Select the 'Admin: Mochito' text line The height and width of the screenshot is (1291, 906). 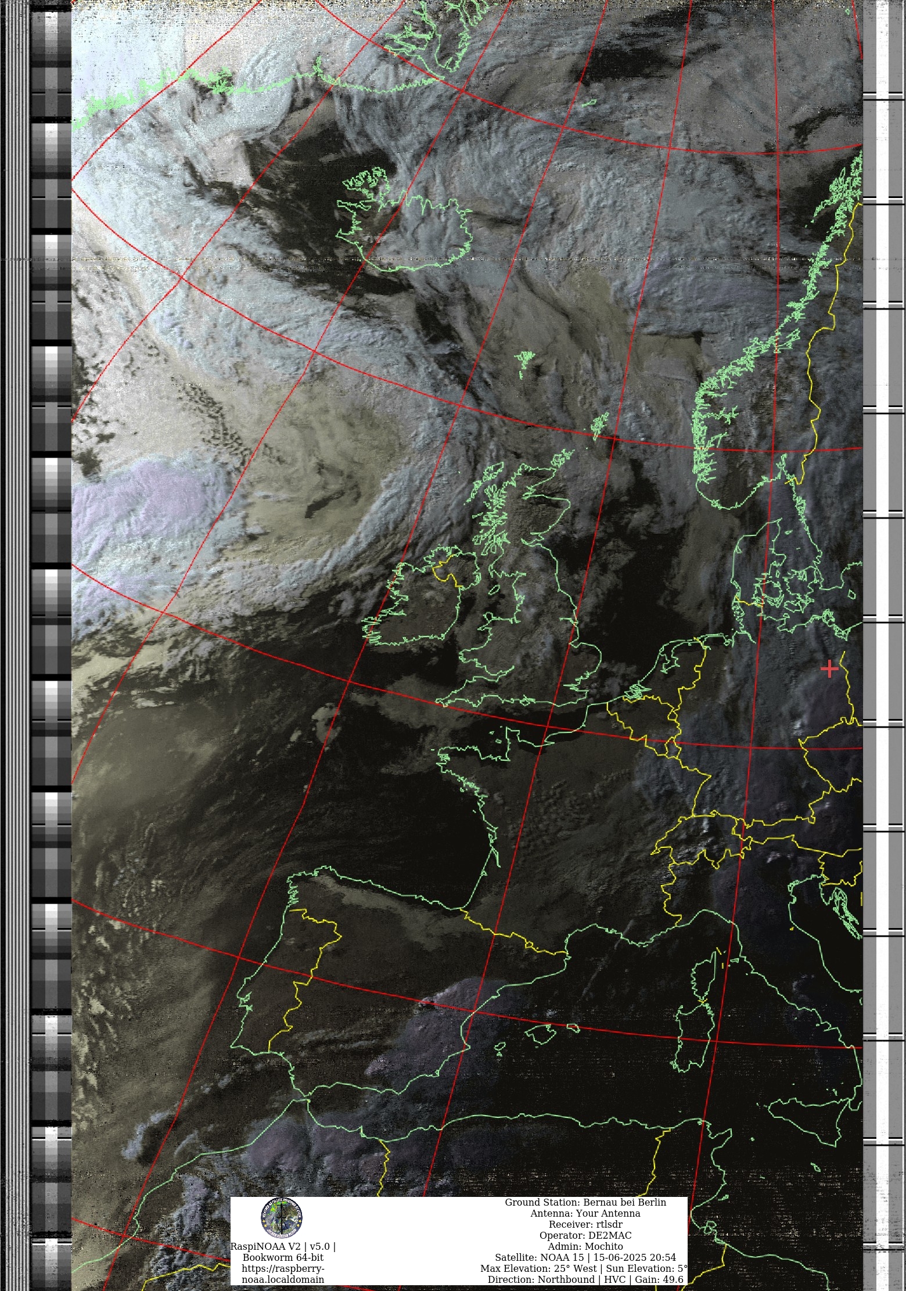coord(585,1246)
